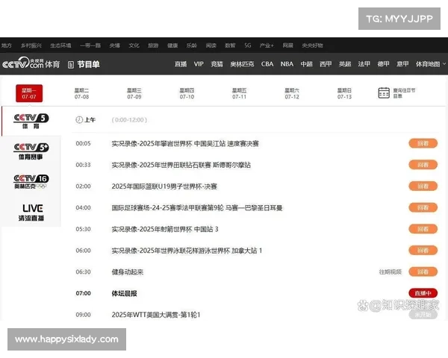Click program title 实况录像-2025年射箭世界杯 中国站 3

pyautogui.click(x=165, y=229)
